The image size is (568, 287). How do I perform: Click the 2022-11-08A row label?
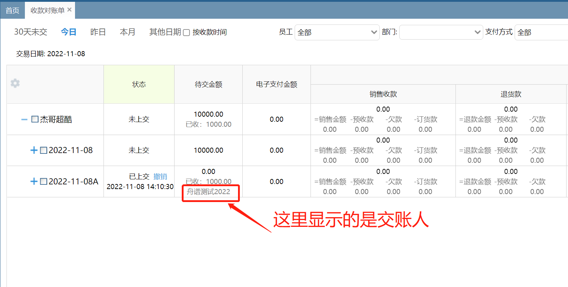74,181
